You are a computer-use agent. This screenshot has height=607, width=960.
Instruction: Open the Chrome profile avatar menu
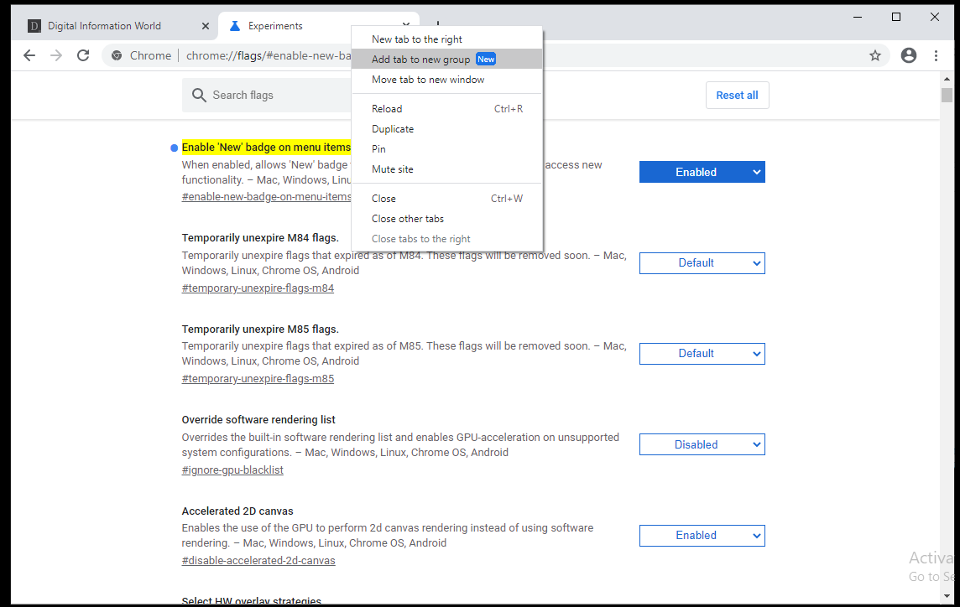[908, 55]
